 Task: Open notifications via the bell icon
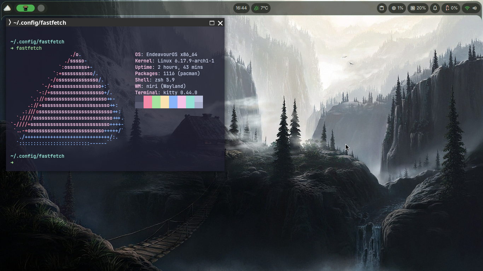435,8
